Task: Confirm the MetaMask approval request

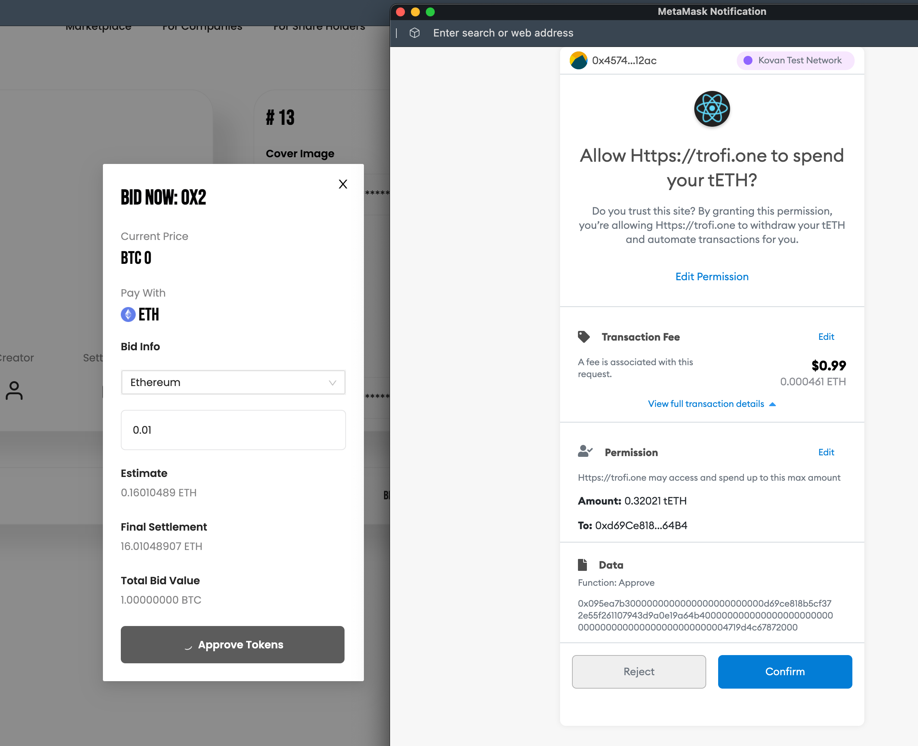Action: click(785, 671)
